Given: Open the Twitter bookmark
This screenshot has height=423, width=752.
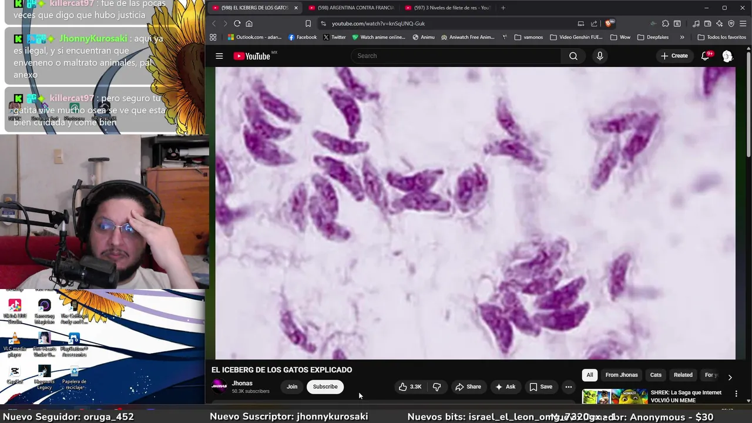Looking at the screenshot, I should (334, 37).
